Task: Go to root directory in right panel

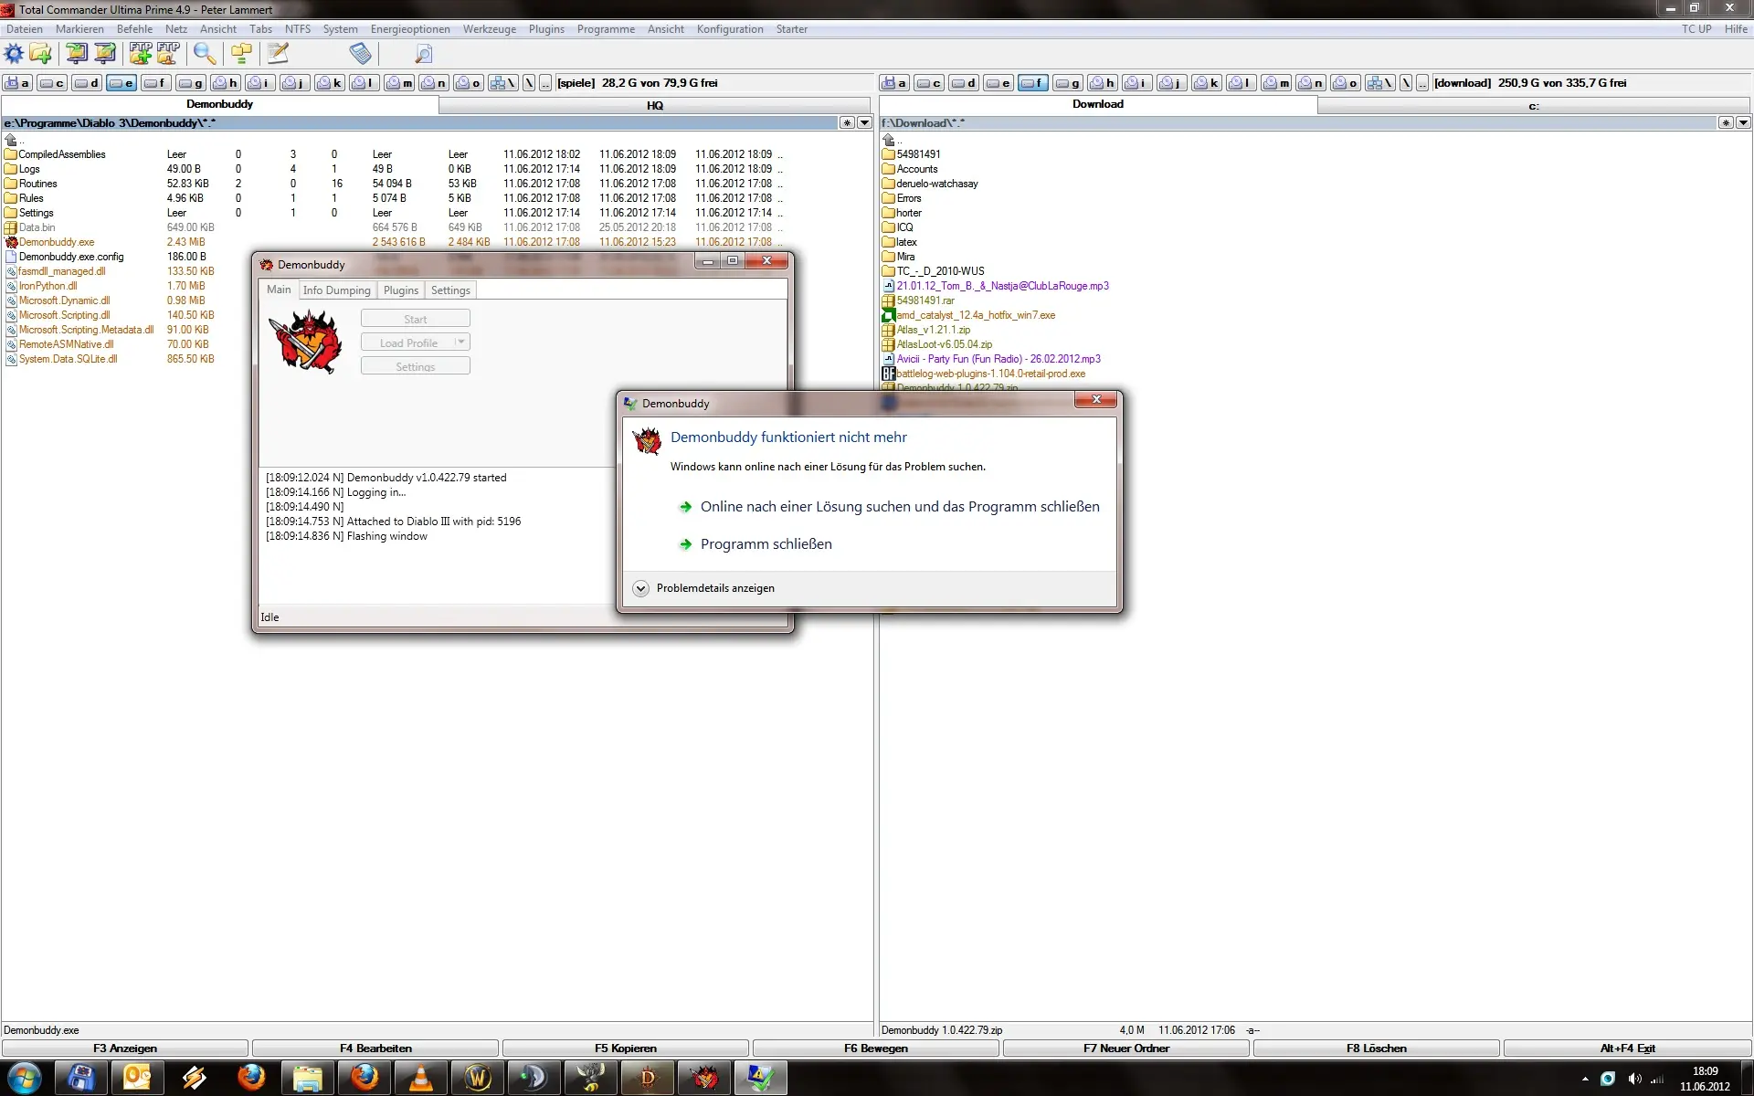Action: (x=1407, y=83)
